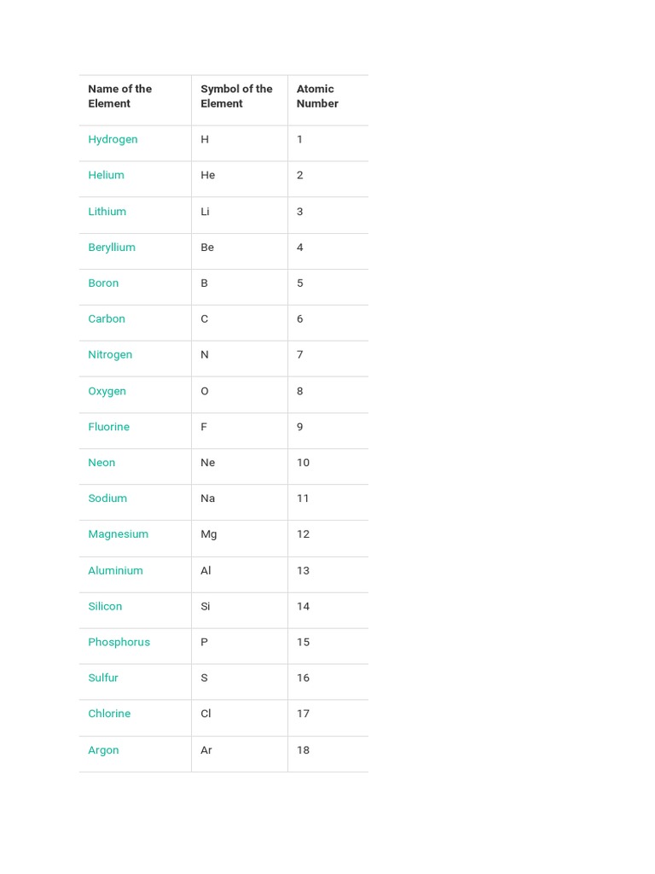Screen dimensions: 655x874
Task: Open the Oxygen link
Action: click(x=107, y=391)
